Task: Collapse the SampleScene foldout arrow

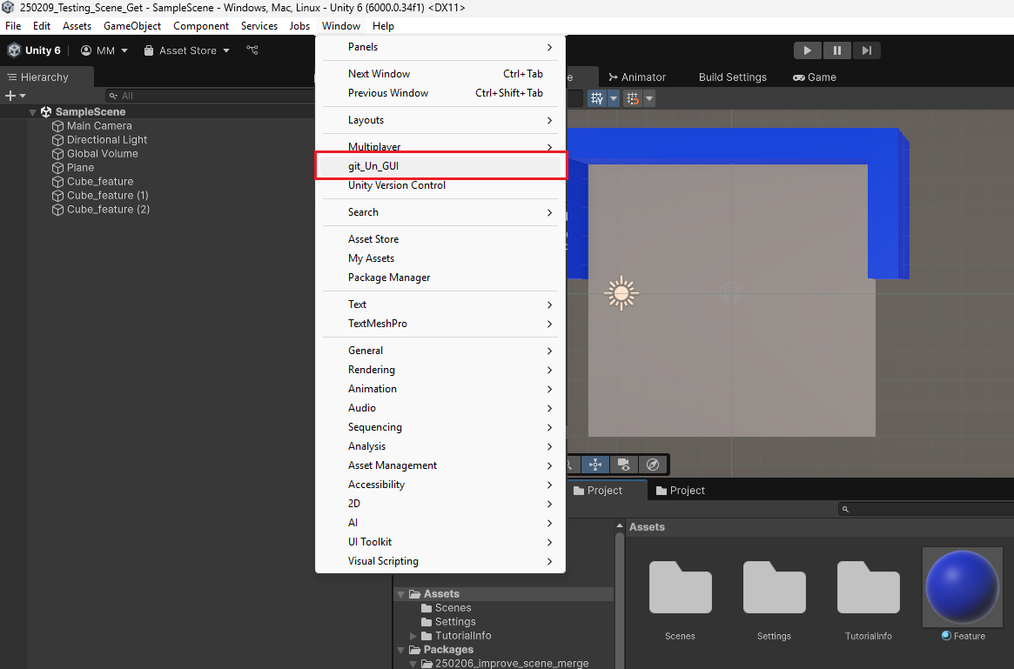Action: tap(32, 112)
